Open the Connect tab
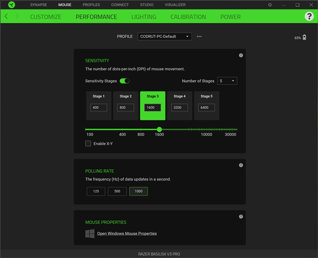The image size is (318, 258). click(x=120, y=5)
